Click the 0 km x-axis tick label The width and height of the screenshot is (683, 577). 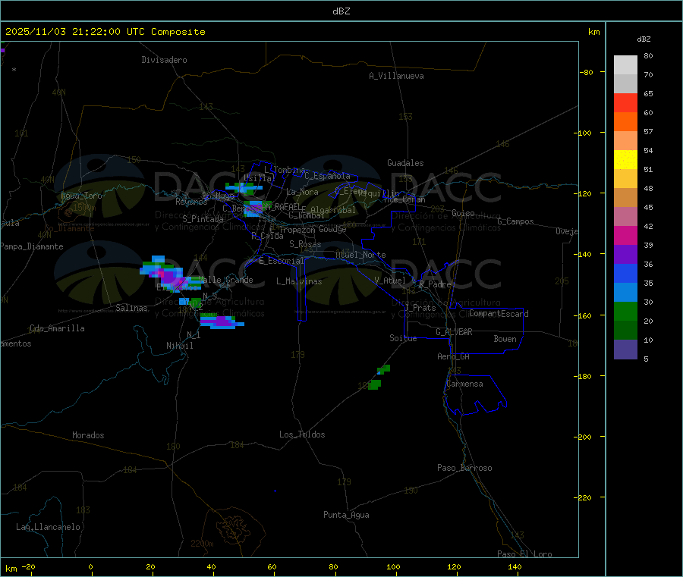90,566
